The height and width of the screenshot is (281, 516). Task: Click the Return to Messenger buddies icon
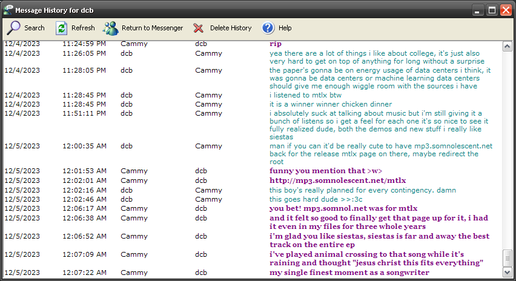point(110,28)
